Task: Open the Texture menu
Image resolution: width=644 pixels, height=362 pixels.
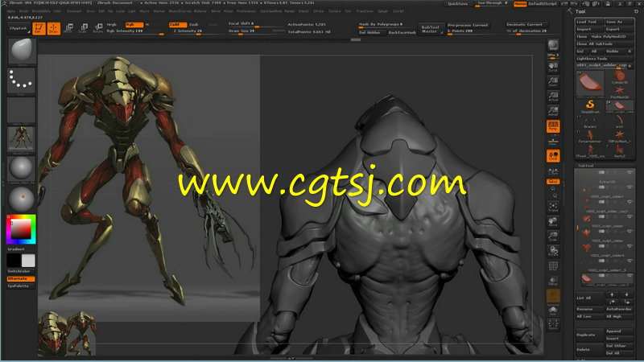Action: (334, 11)
